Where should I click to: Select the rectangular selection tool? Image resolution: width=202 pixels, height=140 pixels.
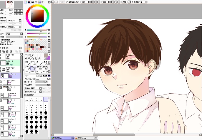pyautogui.click(x=26, y=55)
